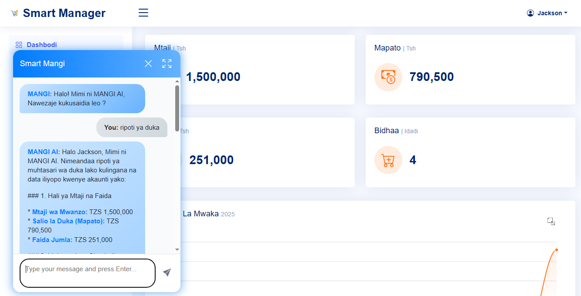Click the user avatar icon beside Jackson
This screenshot has width=581, height=296.
point(530,13)
